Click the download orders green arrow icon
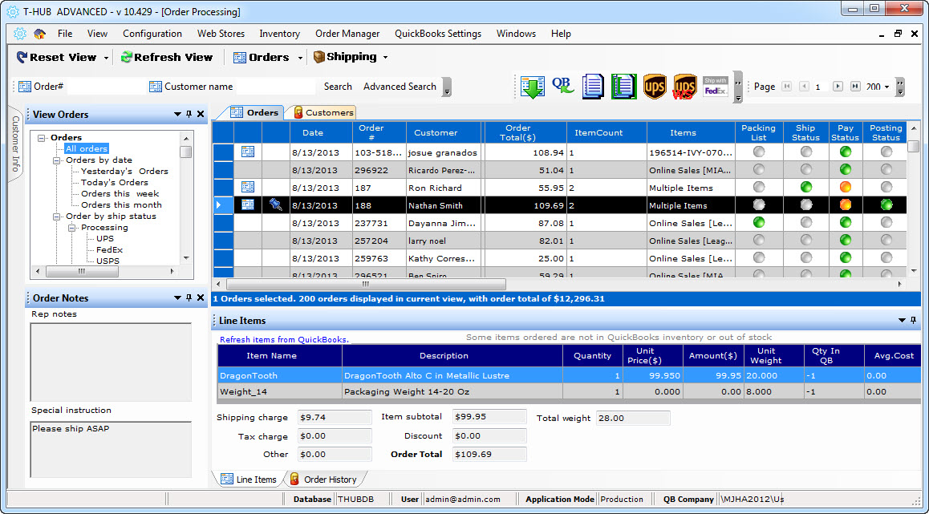This screenshot has width=929, height=514. [x=533, y=87]
